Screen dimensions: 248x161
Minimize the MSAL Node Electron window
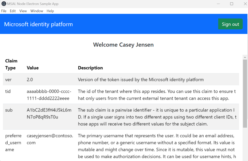tap(218, 4)
